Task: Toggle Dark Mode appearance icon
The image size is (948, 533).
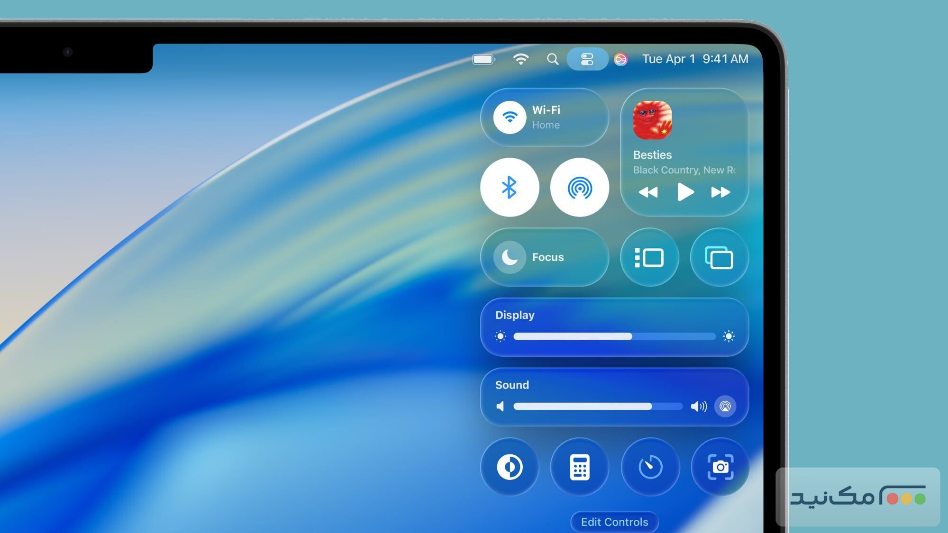Action: tap(510, 467)
